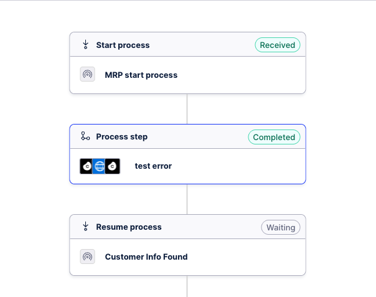Viewport: 376px width, 297px height.
Task: Select the Start process header title
Action: click(123, 45)
